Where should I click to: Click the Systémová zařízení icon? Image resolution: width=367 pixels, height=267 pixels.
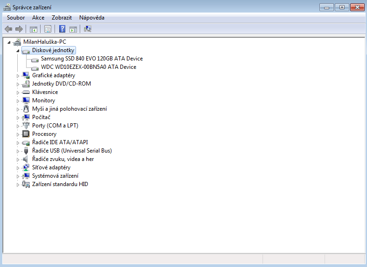(x=26, y=176)
